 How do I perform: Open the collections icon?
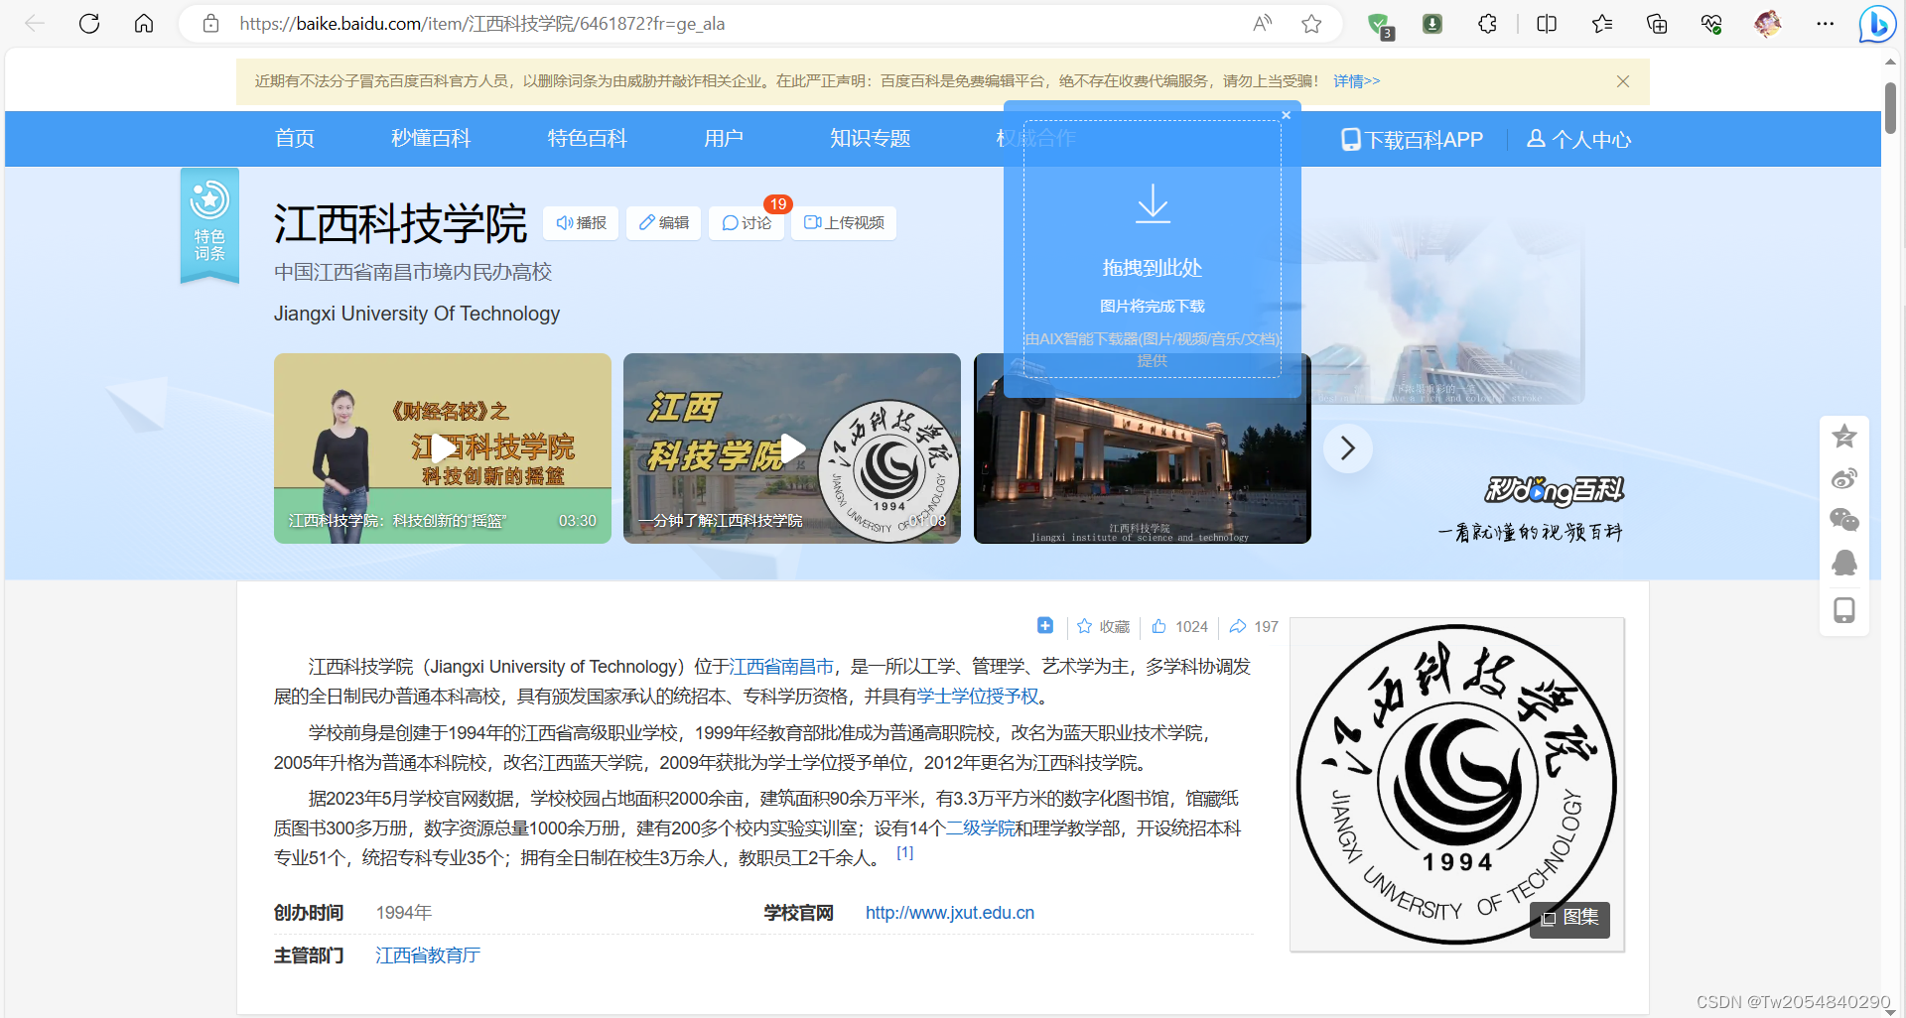1657,24
